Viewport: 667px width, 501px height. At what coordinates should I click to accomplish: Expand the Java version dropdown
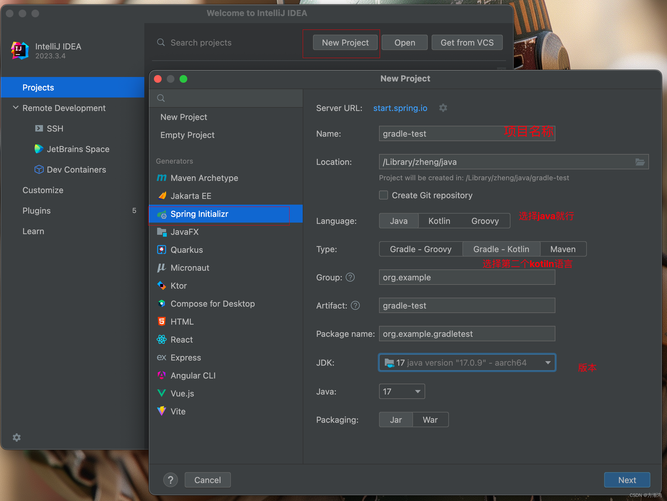[x=417, y=392]
